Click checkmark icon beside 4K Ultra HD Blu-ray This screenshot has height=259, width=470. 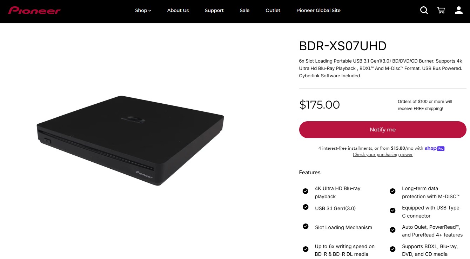(x=305, y=191)
